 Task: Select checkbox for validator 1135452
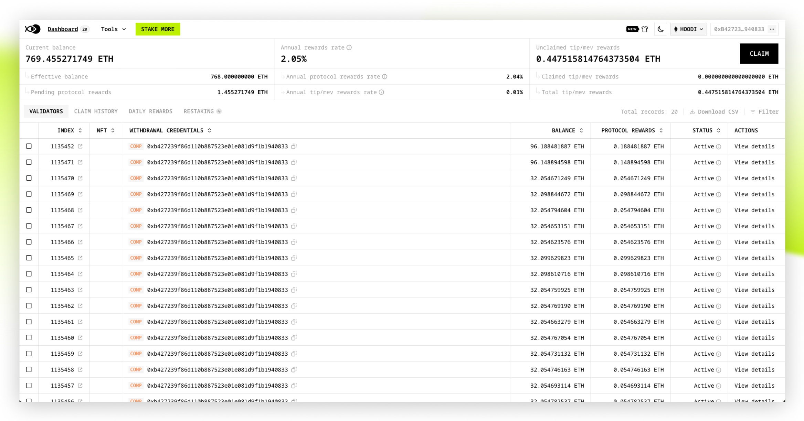[x=29, y=146]
